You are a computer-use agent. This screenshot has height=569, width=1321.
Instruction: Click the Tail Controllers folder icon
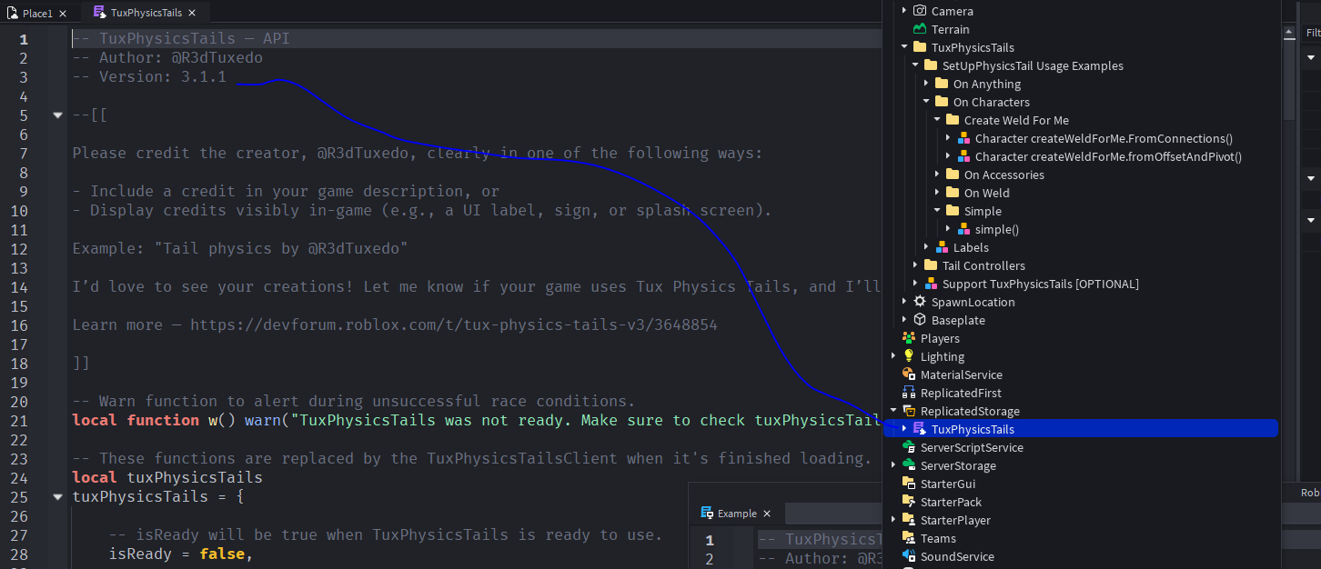tap(931, 265)
